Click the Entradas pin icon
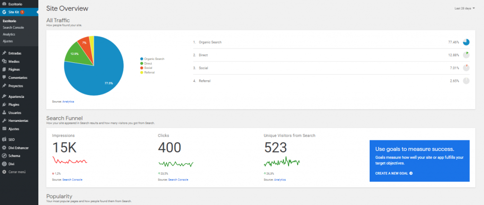This screenshot has height=205, width=484. [4, 53]
